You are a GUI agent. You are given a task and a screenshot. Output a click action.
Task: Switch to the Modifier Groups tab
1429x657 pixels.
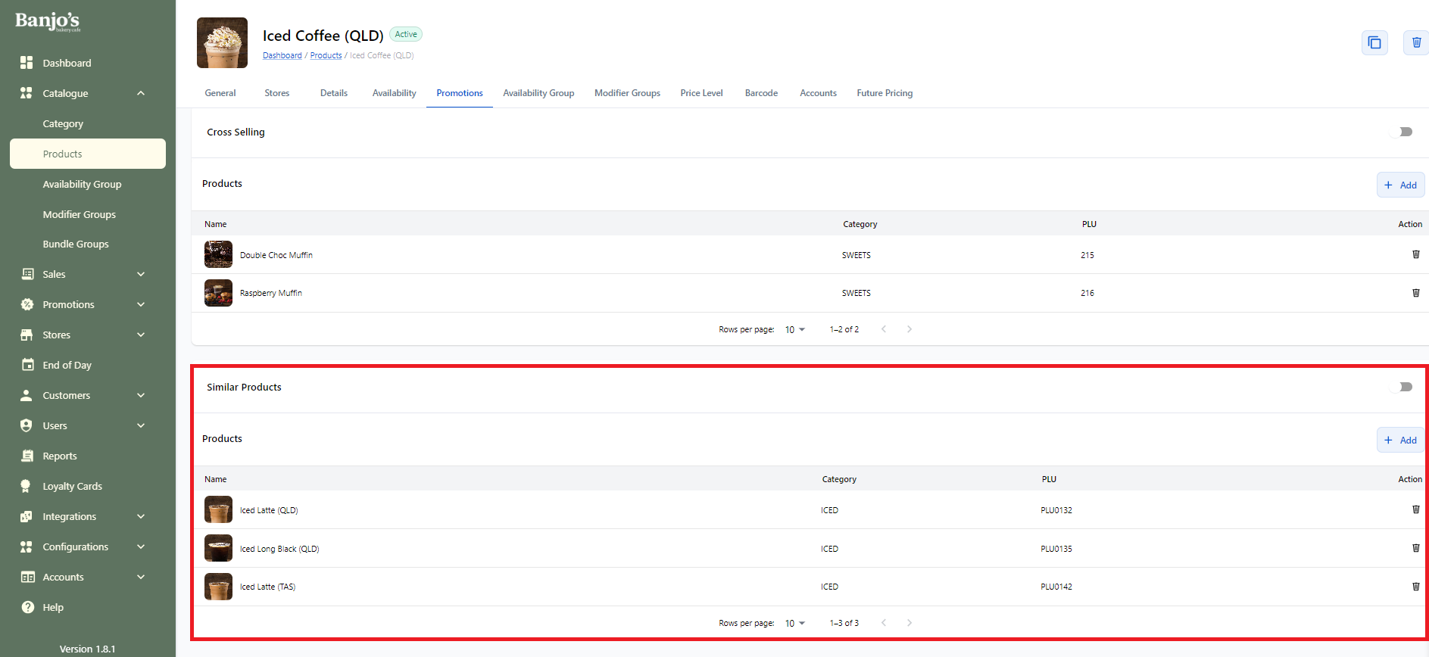tap(627, 93)
